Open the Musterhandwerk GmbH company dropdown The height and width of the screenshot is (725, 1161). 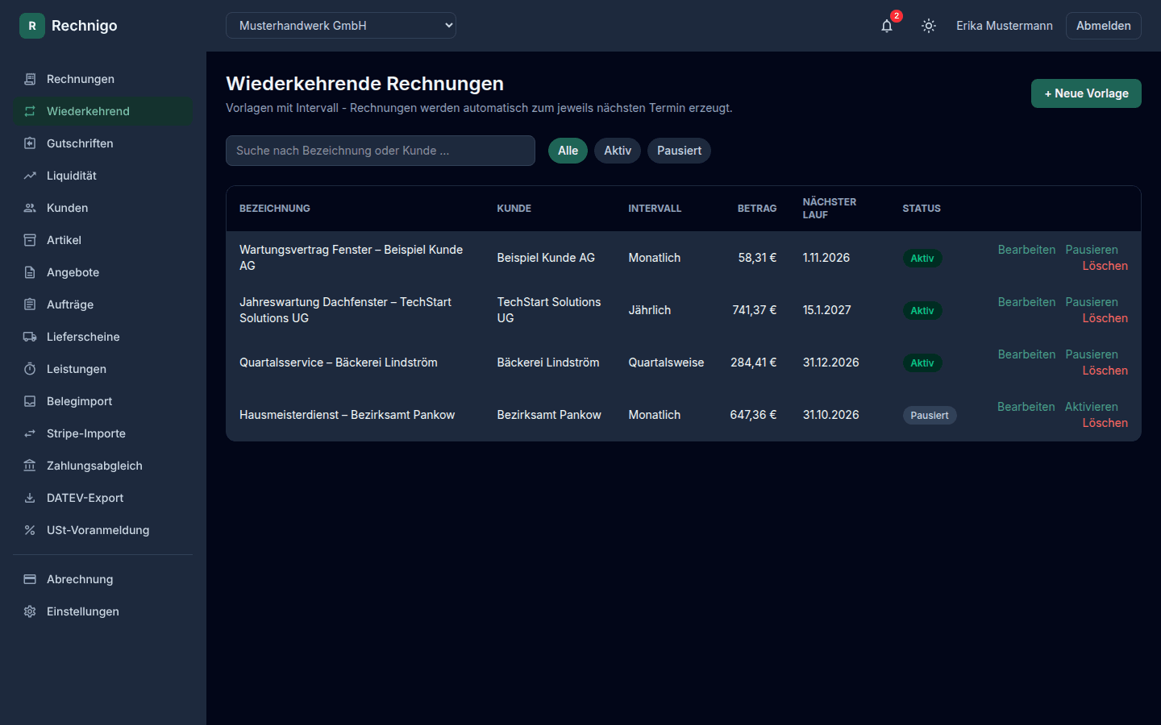tap(341, 26)
